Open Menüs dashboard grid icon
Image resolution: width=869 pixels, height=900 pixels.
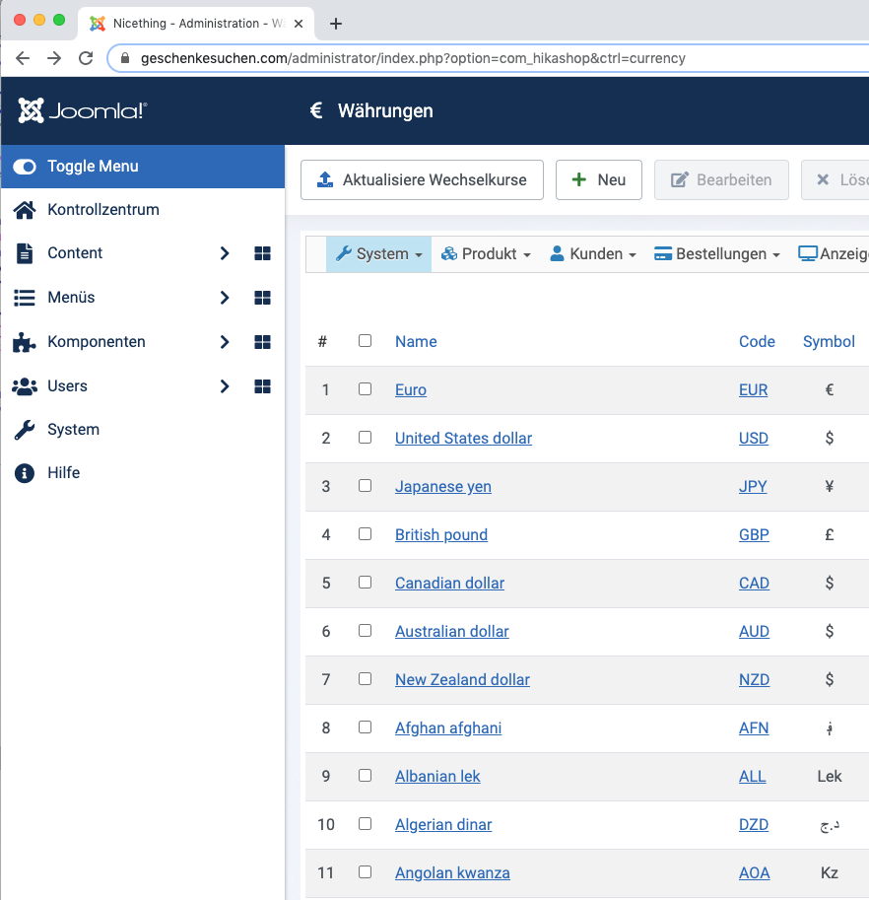click(263, 298)
